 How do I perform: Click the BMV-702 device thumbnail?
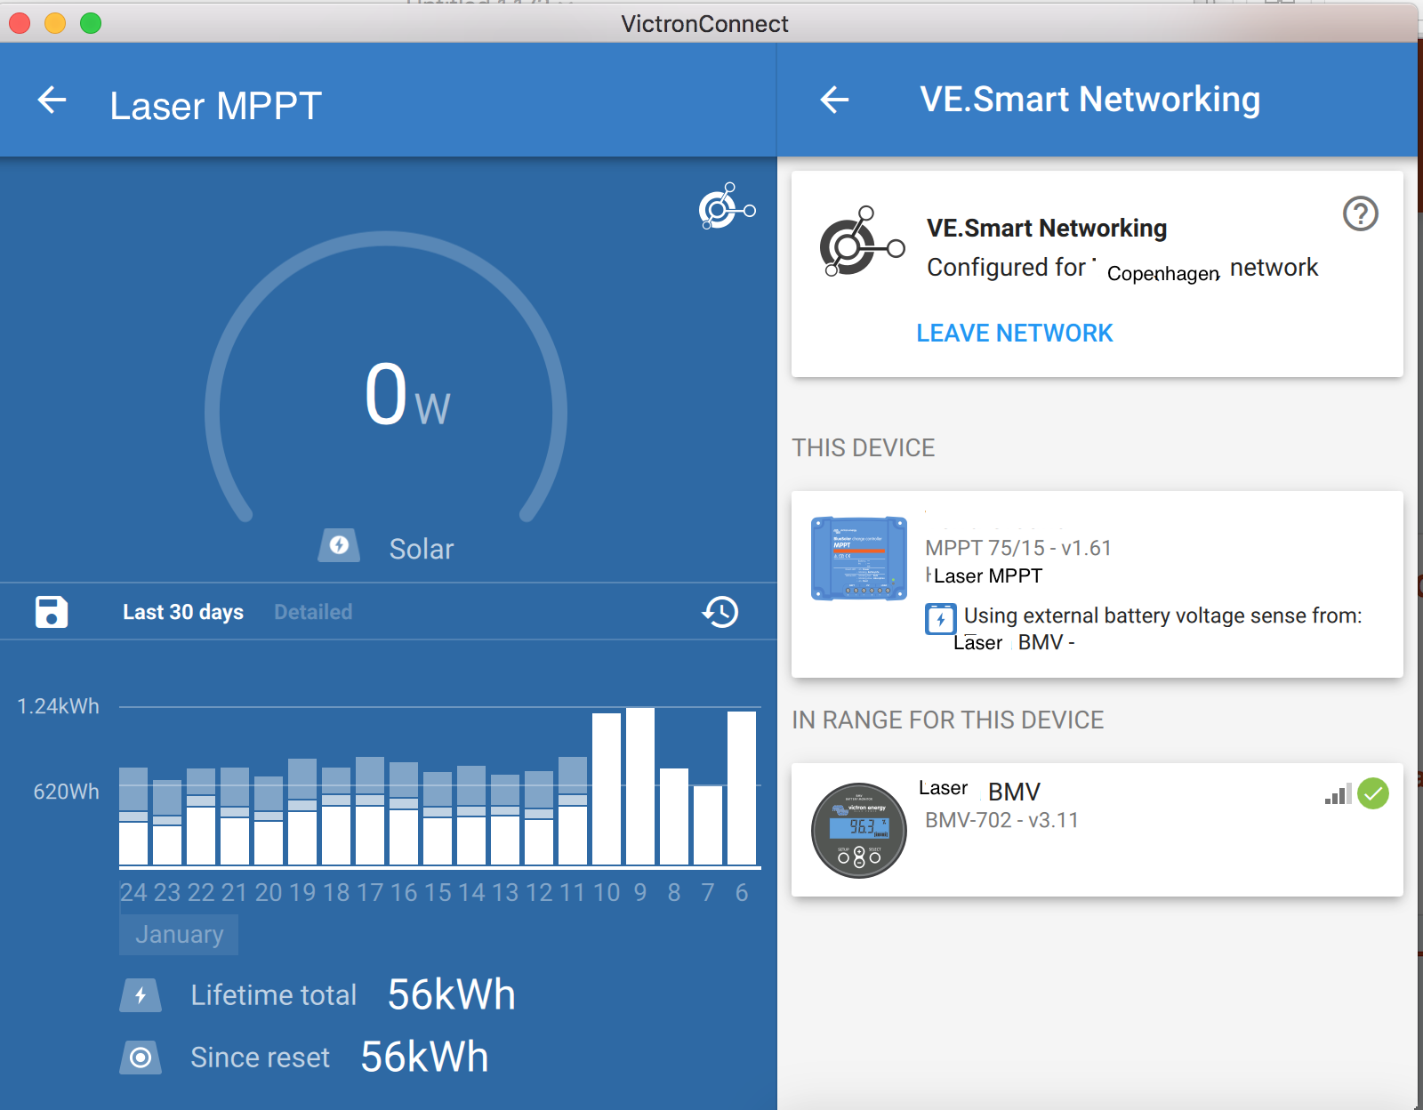859,831
